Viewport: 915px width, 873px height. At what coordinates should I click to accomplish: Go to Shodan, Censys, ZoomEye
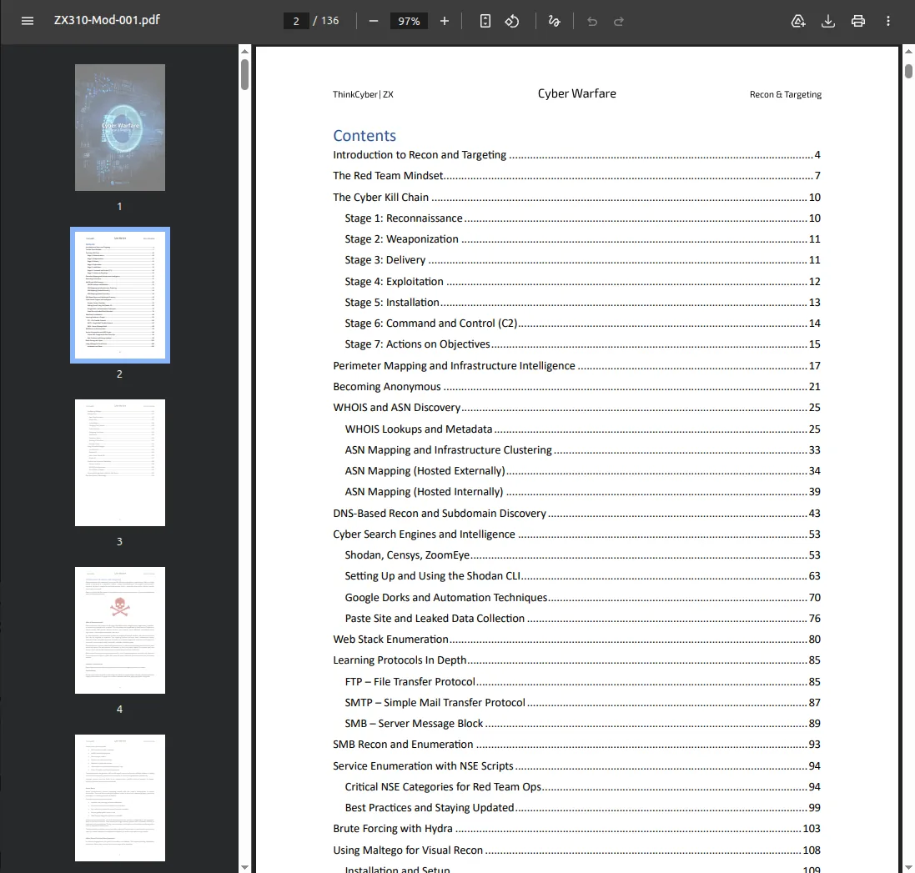tap(582, 555)
